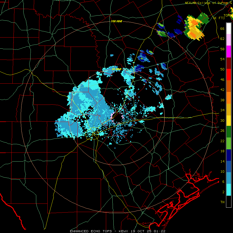Click the bright red legend swatch
The width and height of the screenshot is (233, 233).
point(229,75)
